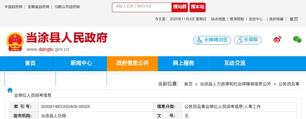Open the 我的收藏 link
The height and width of the screenshot is (119, 306).
(x=276, y=19)
